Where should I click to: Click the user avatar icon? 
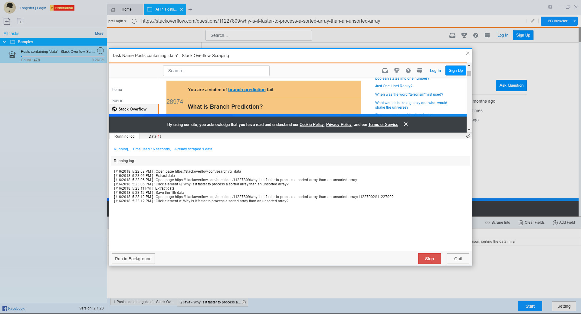pos(10,8)
